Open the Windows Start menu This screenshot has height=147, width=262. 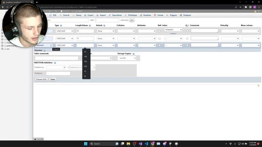click(x=86, y=144)
